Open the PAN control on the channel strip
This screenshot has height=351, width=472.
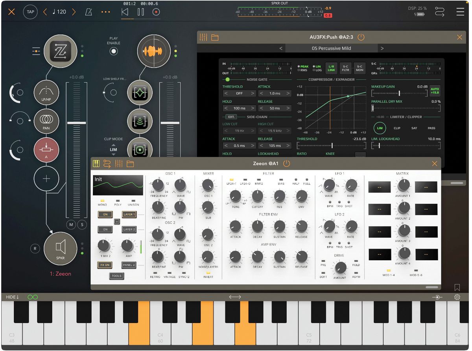click(46, 121)
